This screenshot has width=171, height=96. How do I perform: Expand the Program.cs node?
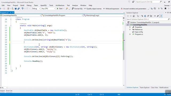click(130, 34)
